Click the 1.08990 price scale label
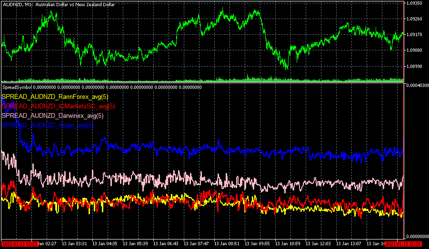 click(416, 67)
